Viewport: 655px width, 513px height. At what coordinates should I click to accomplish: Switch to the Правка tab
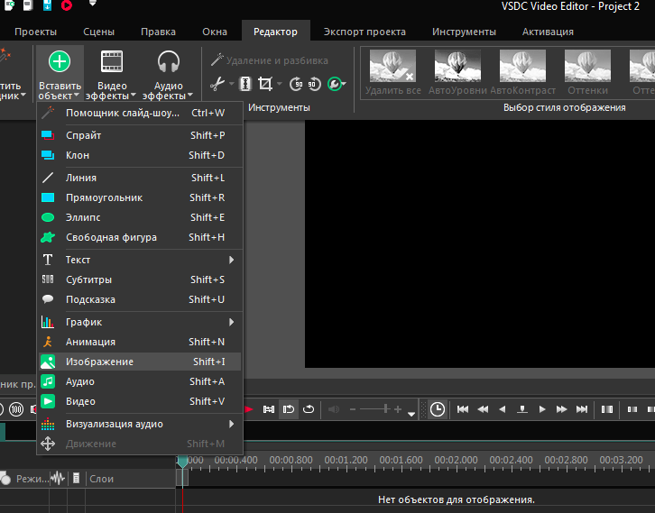(158, 32)
